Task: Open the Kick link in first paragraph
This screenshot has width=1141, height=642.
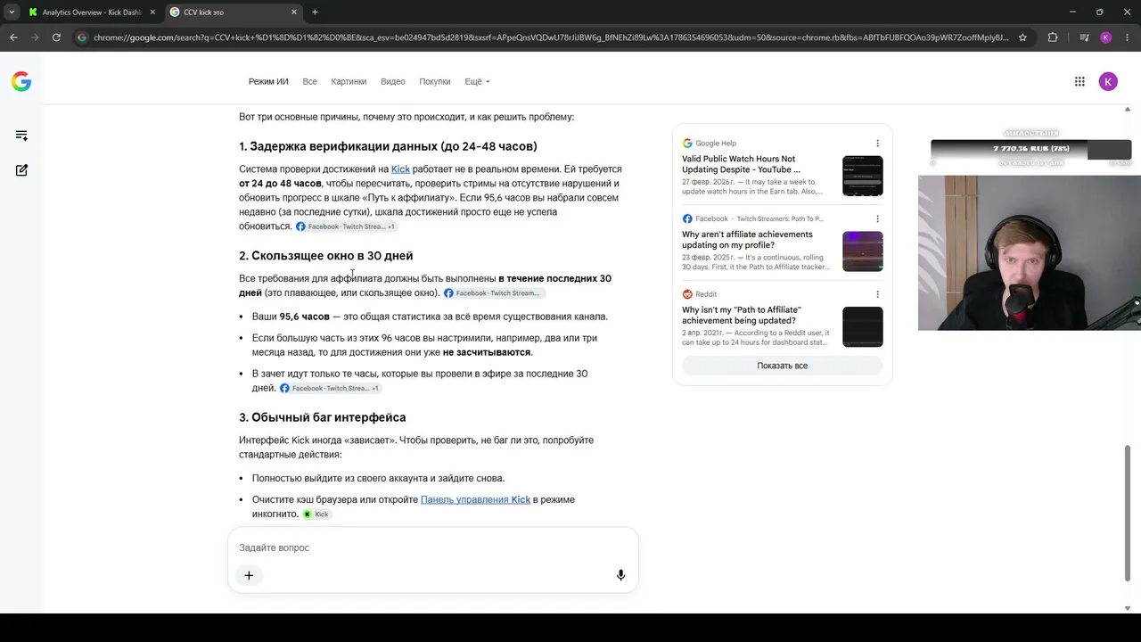Action: click(x=400, y=169)
